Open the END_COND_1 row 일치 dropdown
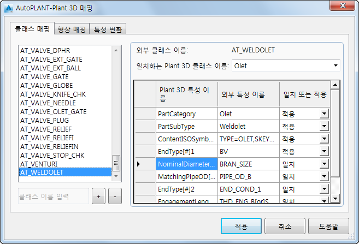 click(x=324, y=189)
